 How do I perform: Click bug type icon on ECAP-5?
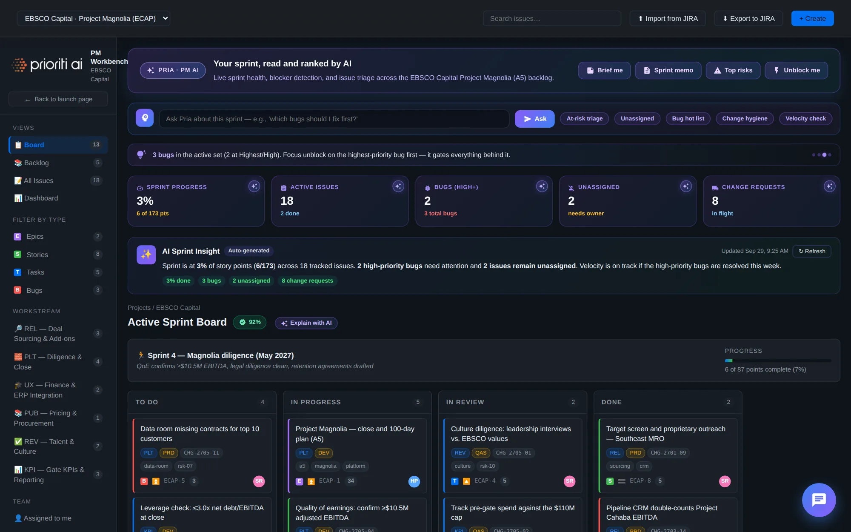(x=144, y=481)
